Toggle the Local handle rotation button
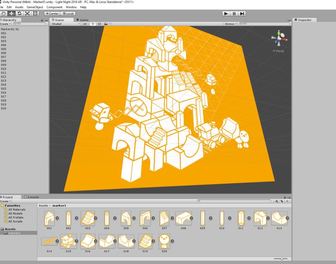Screen dimensions: 336x264 [x=68, y=13]
